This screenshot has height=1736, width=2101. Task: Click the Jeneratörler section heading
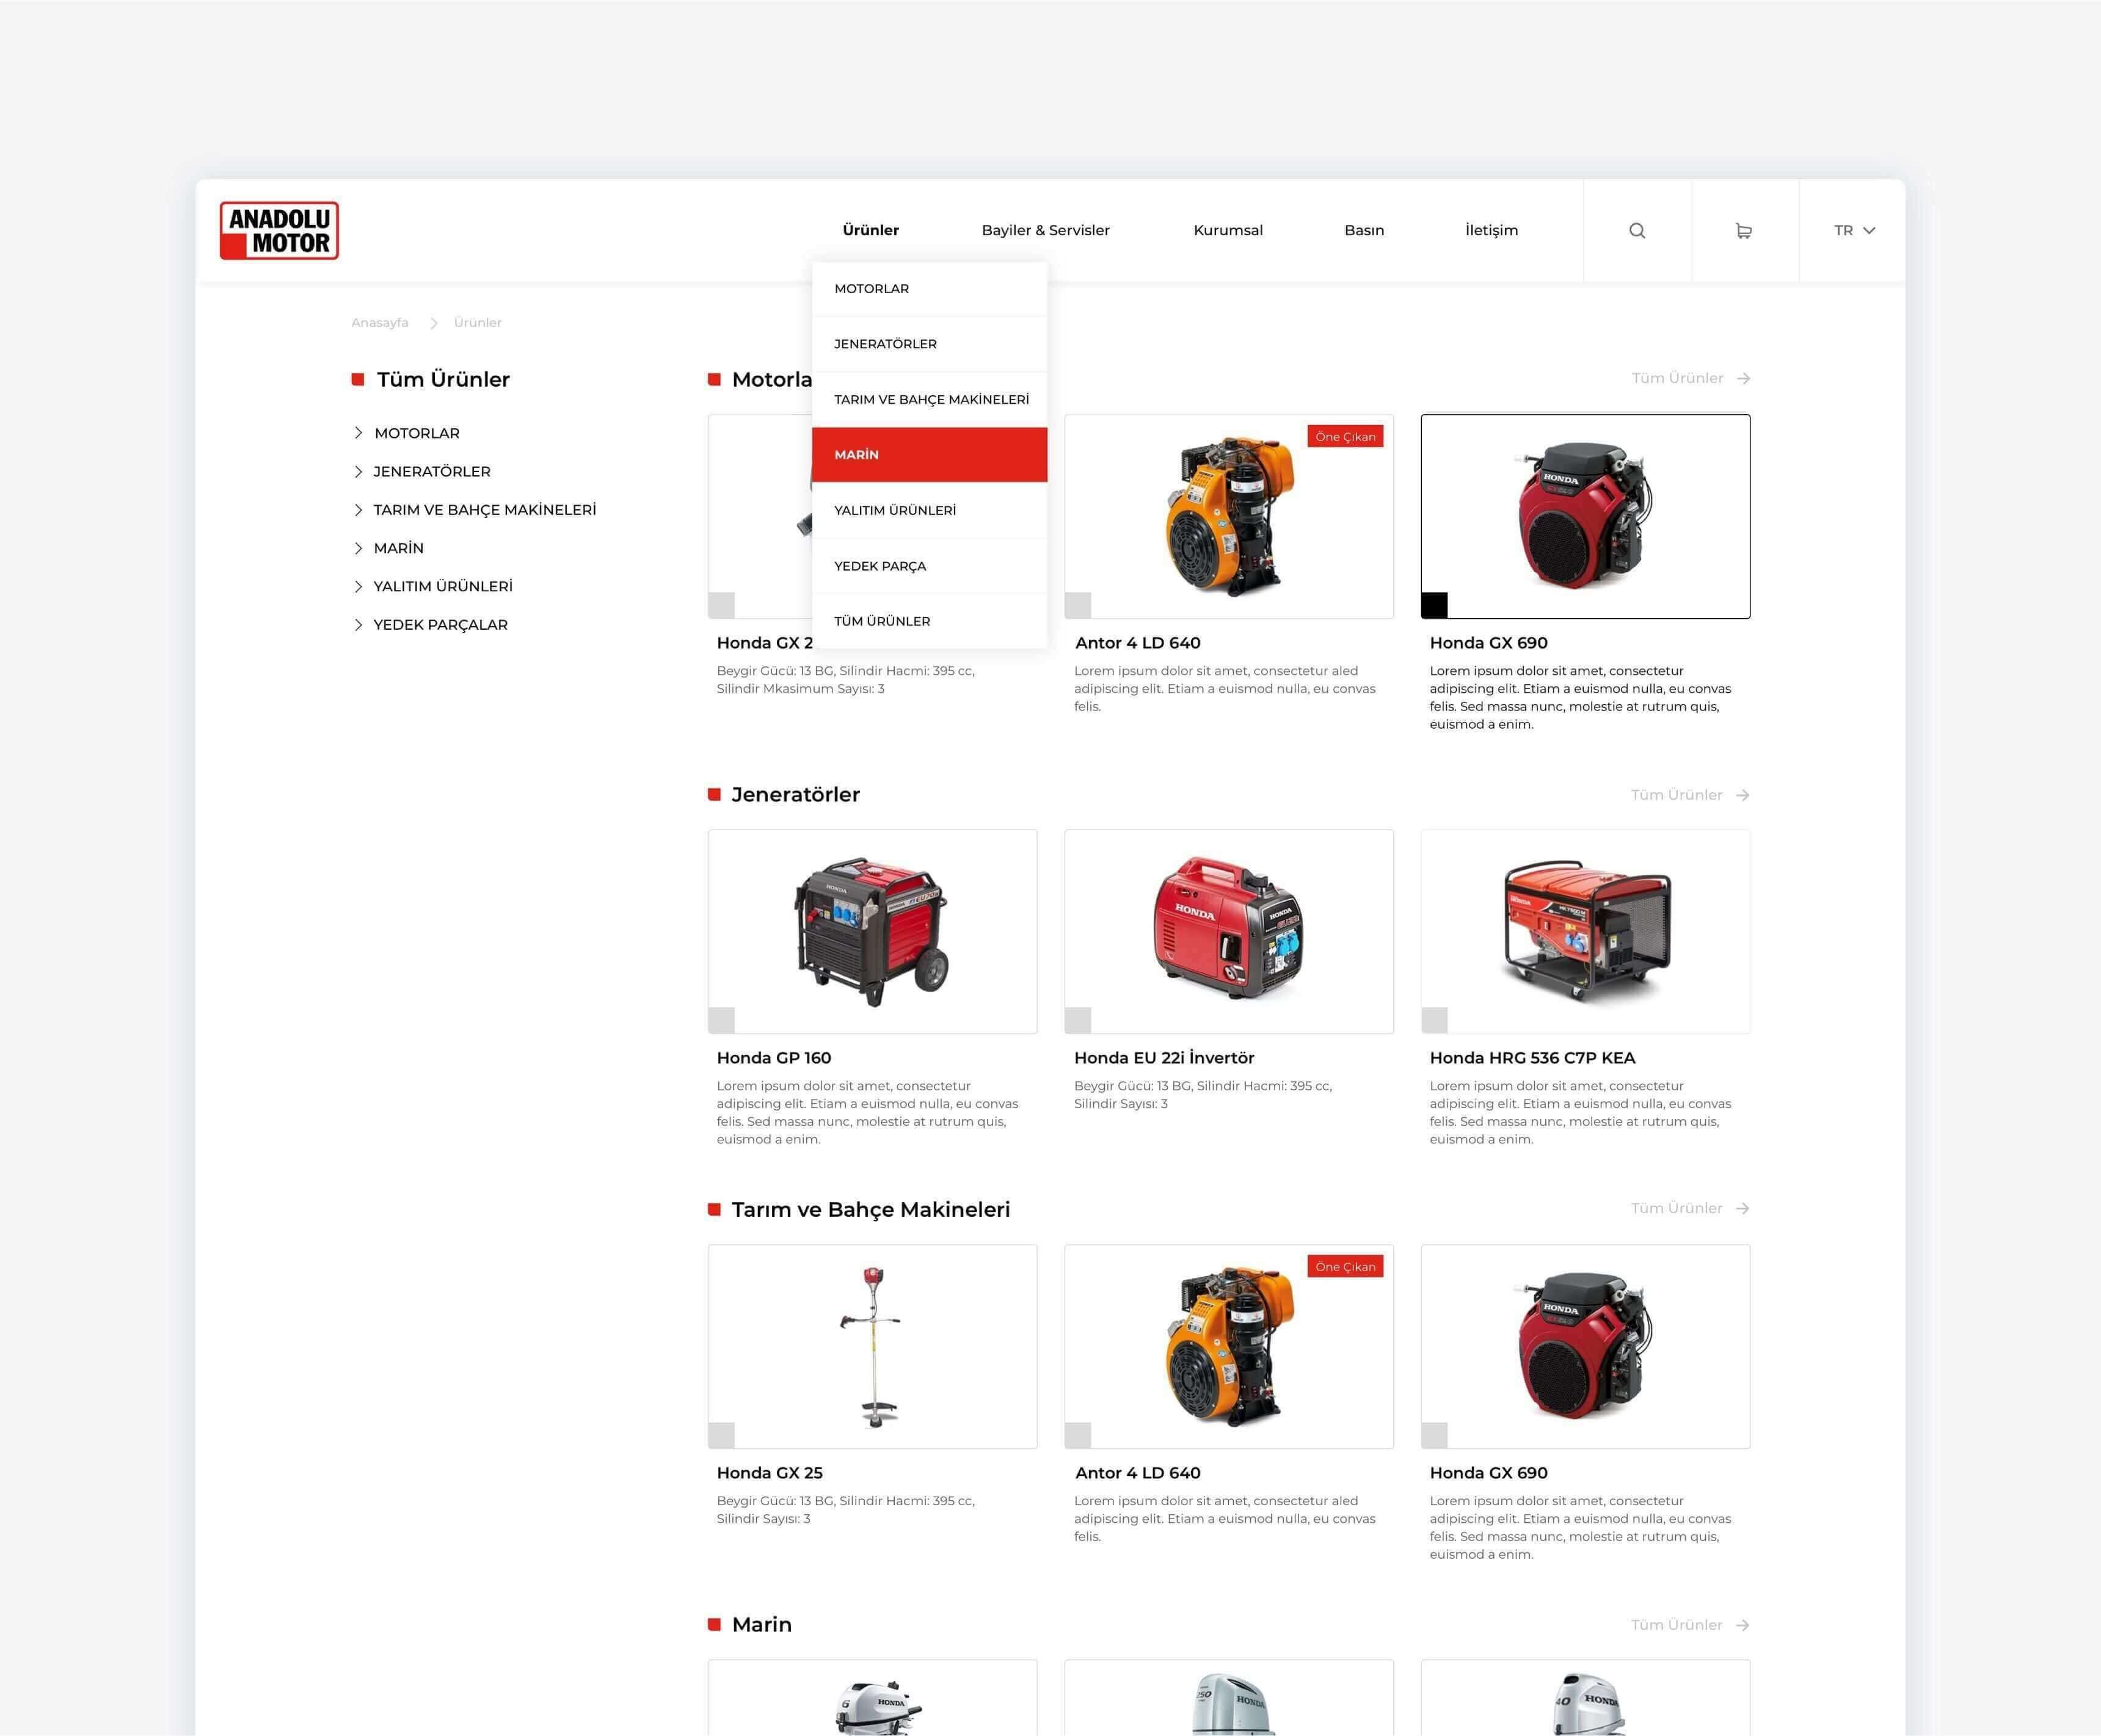pos(795,795)
